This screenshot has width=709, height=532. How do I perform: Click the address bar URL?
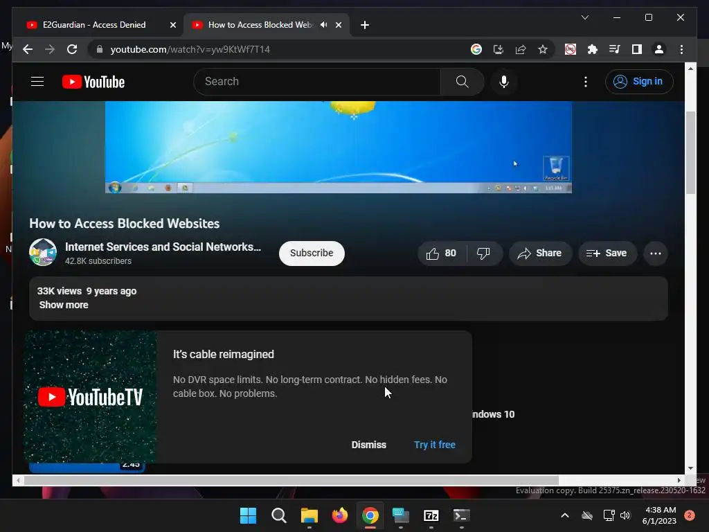190,49
